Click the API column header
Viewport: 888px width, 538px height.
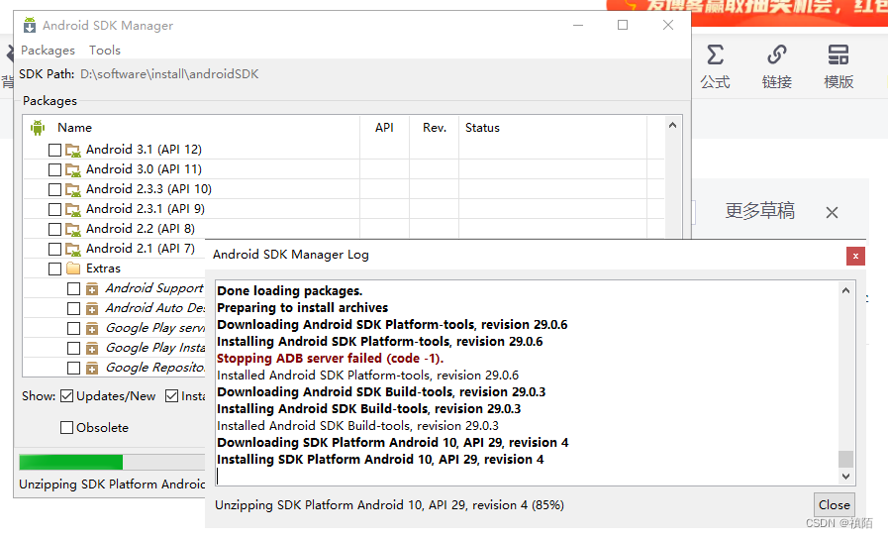pyautogui.click(x=384, y=128)
